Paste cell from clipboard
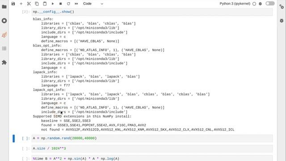Viewport: 286px width, 161px height. click(45, 4)
